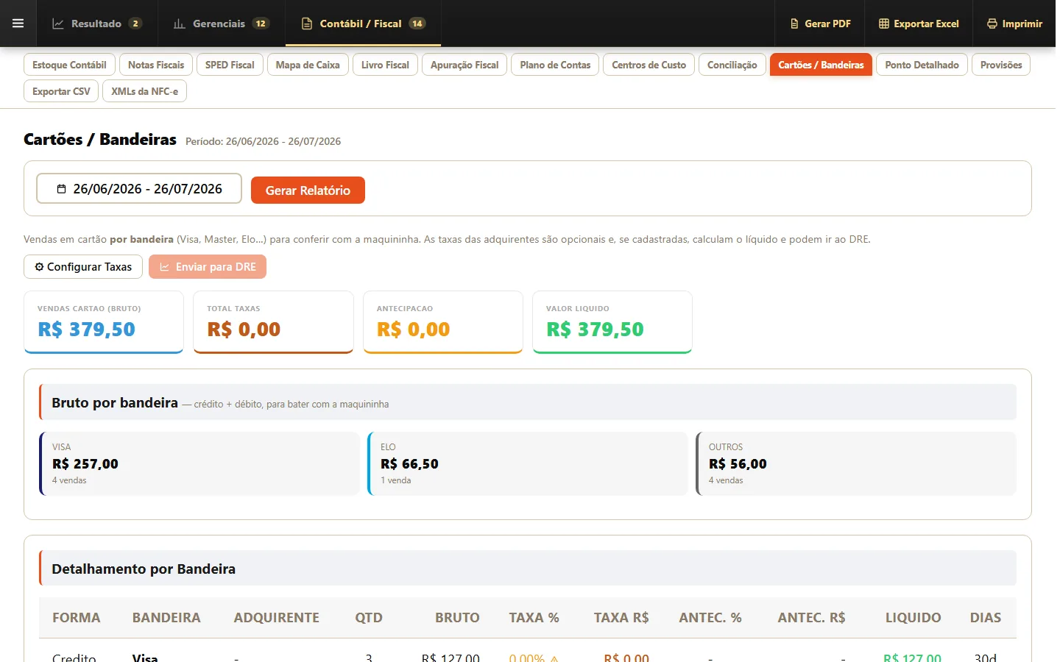
Task: Switch to the Resultado tab
Action: click(97, 24)
